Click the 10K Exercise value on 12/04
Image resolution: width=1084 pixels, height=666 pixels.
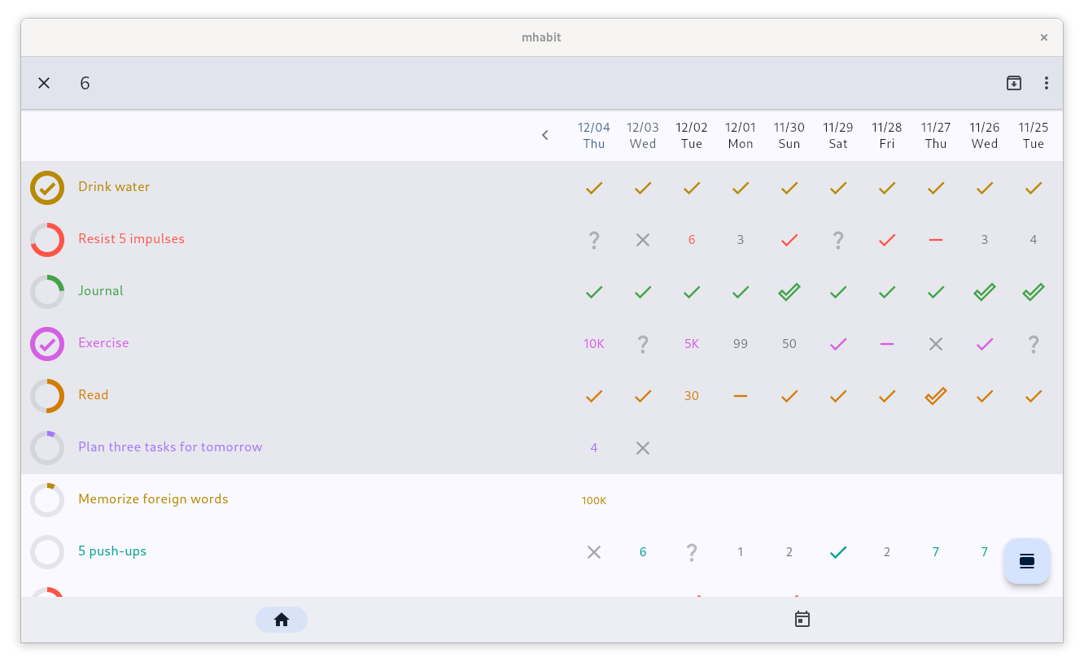594,344
